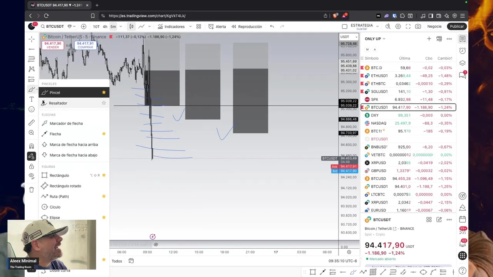
Task: Open chart settings hexagon gear
Action: 398,27
